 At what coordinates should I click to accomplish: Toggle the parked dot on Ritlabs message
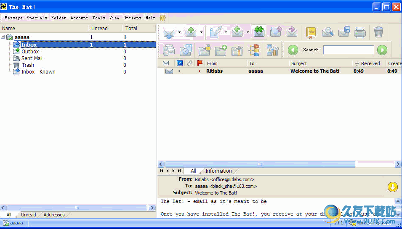pyautogui.click(x=179, y=71)
